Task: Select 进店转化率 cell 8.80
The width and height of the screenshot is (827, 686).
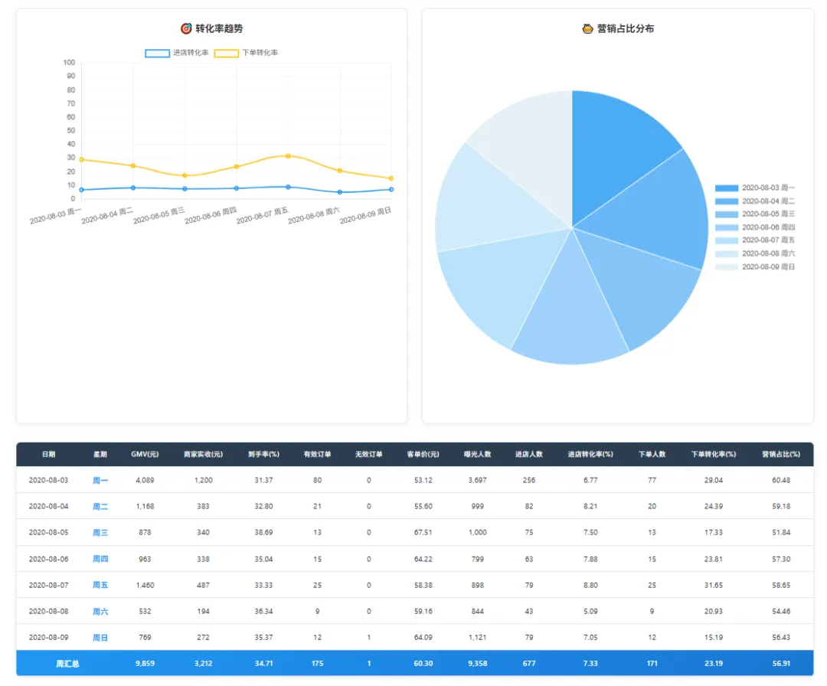Action: (x=590, y=585)
